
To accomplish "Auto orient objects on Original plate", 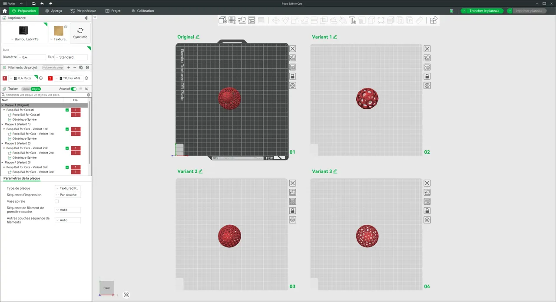I will pos(293,58).
